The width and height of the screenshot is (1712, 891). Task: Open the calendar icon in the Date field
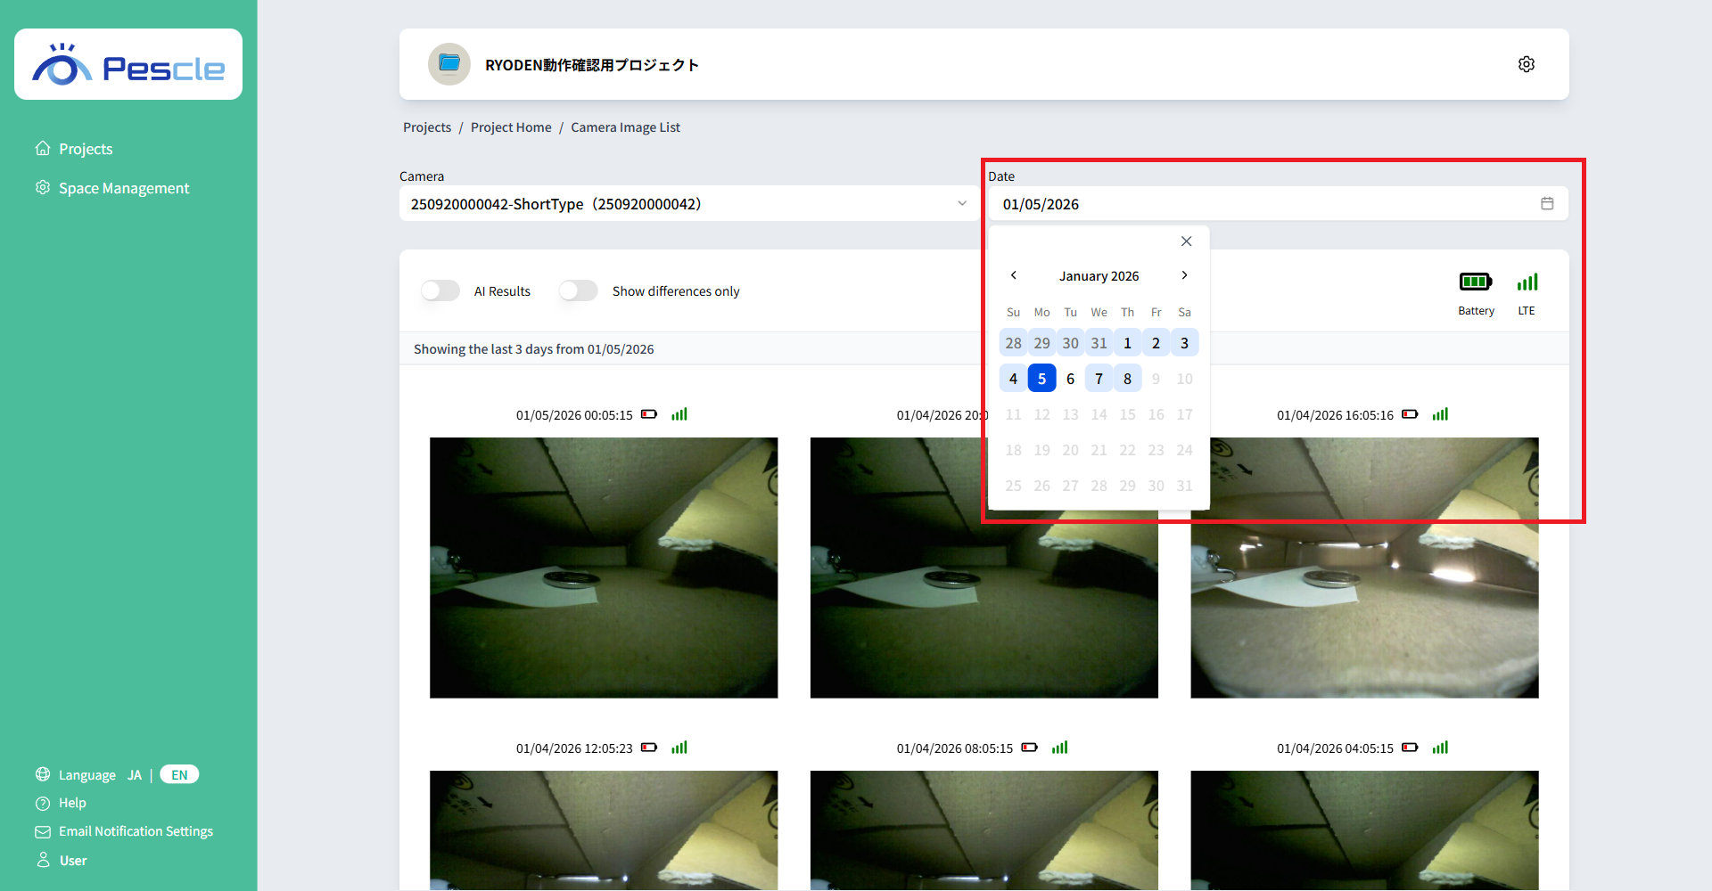click(1547, 203)
